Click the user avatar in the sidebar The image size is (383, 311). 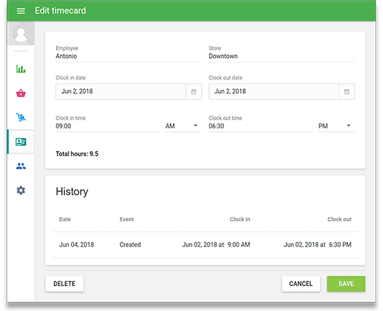coord(21,33)
